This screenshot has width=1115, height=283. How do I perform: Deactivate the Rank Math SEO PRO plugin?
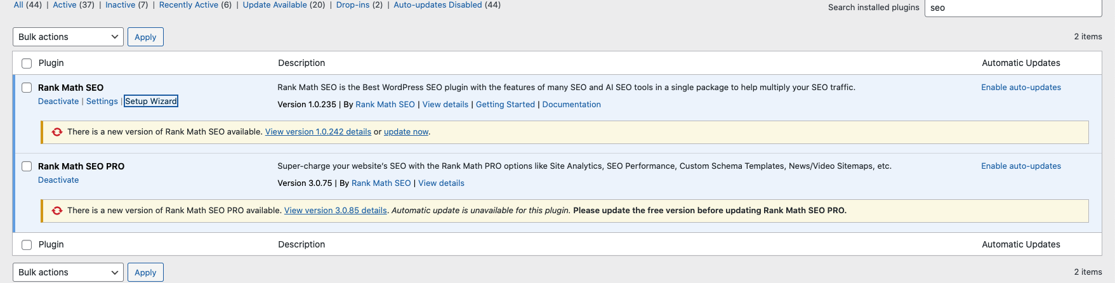pos(58,180)
